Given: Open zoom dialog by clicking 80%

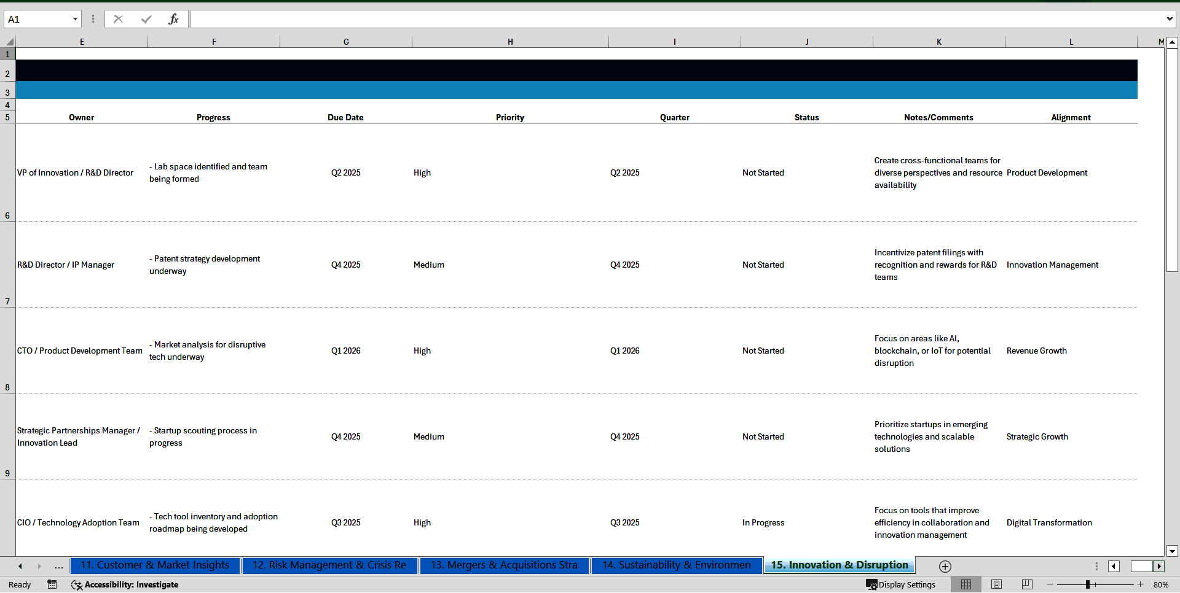Looking at the screenshot, I should pyautogui.click(x=1162, y=584).
